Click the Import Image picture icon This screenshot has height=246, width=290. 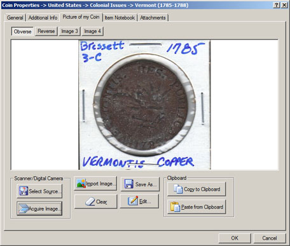81,183
